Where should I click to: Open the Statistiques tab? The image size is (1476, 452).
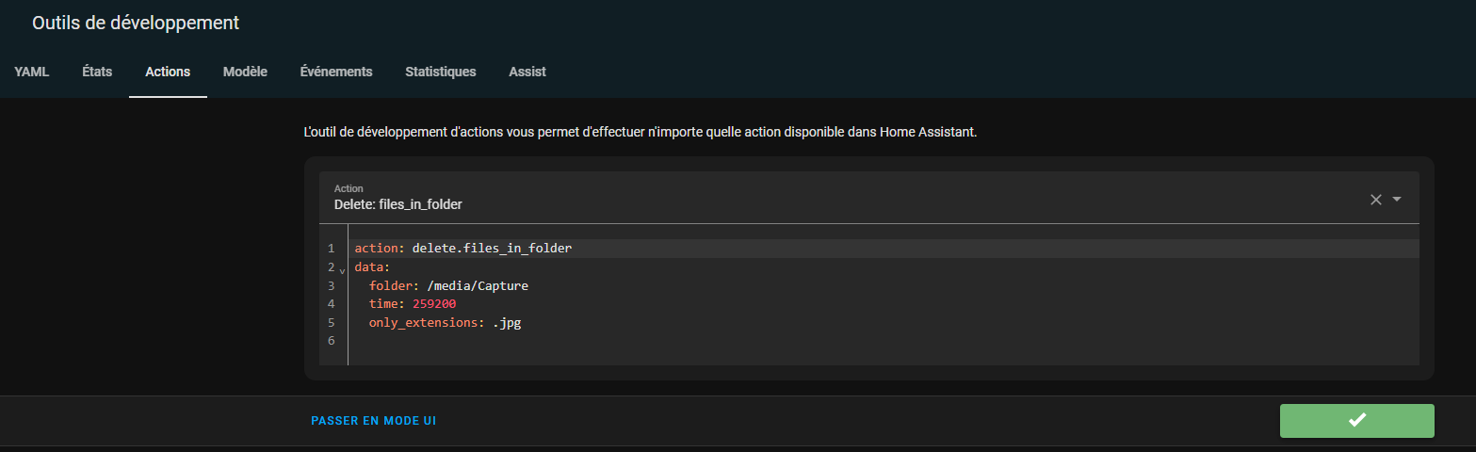click(x=441, y=72)
